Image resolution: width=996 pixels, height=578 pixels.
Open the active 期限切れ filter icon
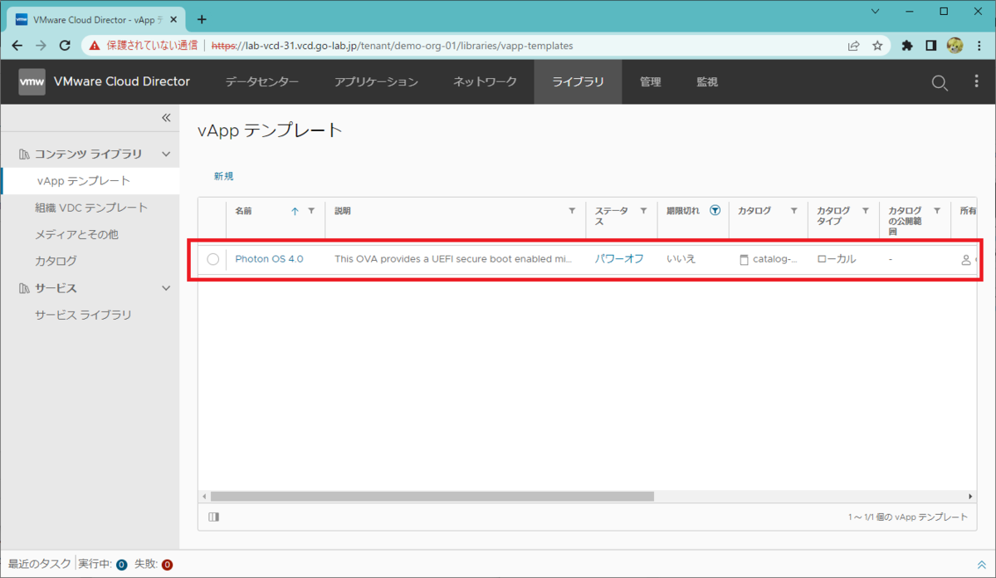pos(715,211)
